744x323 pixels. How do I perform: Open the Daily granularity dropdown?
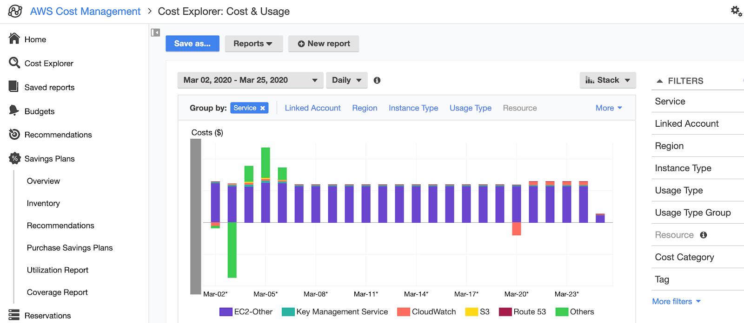coord(347,80)
